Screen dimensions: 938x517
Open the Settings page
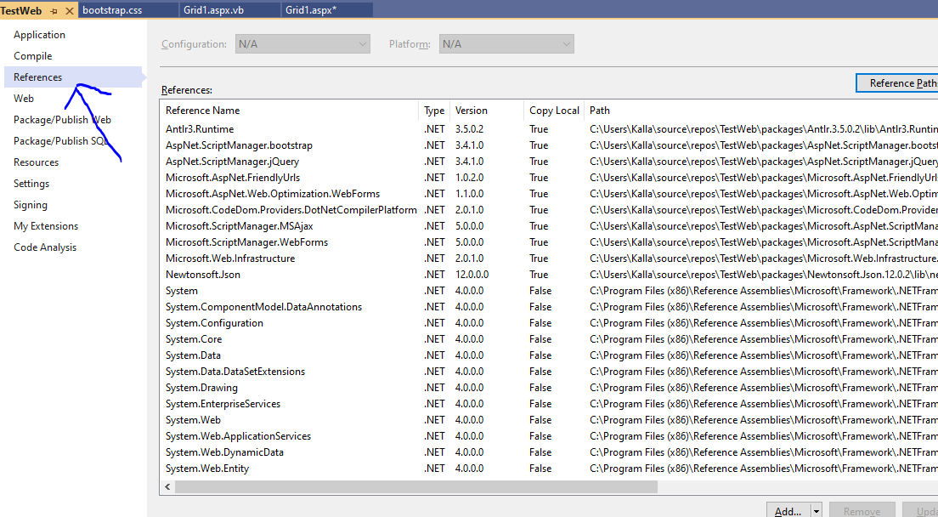(31, 184)
